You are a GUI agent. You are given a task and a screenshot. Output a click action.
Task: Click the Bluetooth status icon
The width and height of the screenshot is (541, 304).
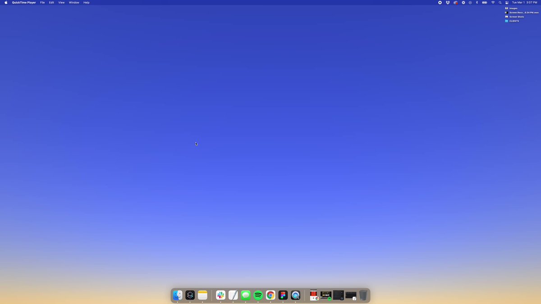pos(477,3)
